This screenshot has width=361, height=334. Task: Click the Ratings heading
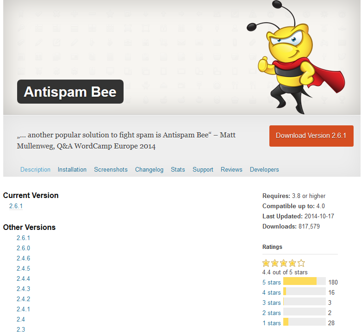(272, 247)
